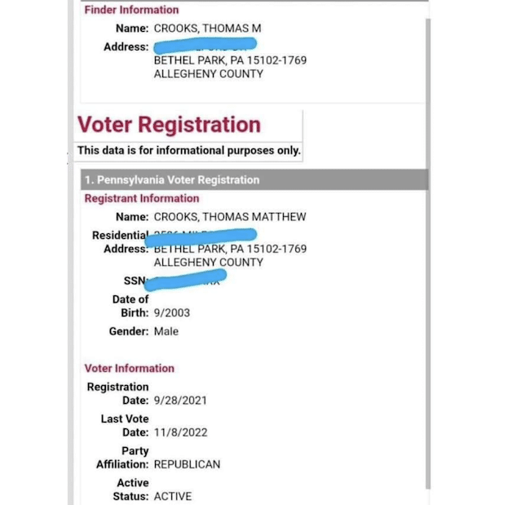Click the SSN field label
Viewport: 517px width, 505px height.
(x=134, y=281)
